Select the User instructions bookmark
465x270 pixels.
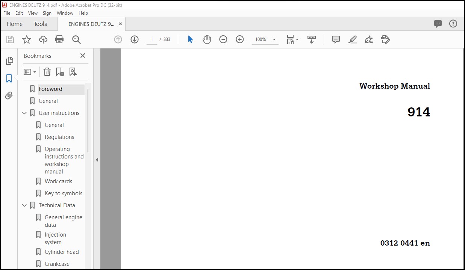(x=59, y=113)
